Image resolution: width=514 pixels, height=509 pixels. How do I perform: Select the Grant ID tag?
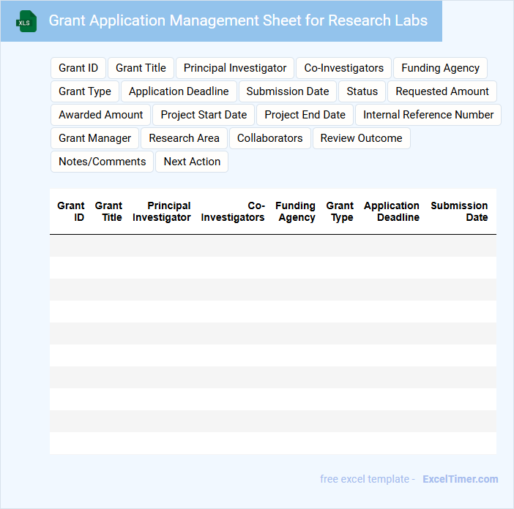(x=78, y=68)
